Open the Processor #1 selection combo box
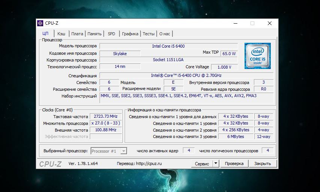This screenshot has height=192, width=320. [x=109, y=151]
